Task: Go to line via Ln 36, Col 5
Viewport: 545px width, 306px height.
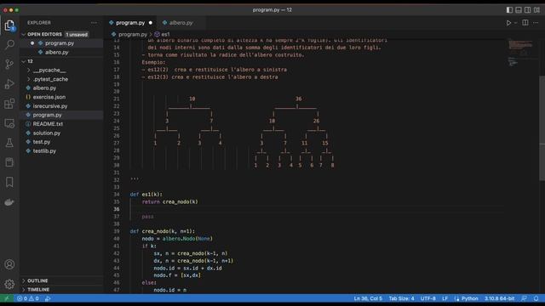Action: 368,298
